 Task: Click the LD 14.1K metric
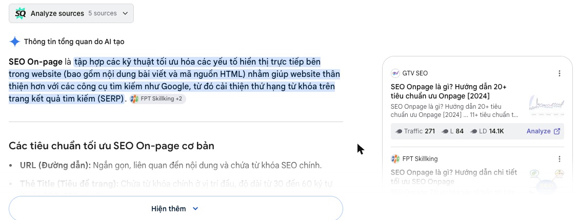(487, 131)
